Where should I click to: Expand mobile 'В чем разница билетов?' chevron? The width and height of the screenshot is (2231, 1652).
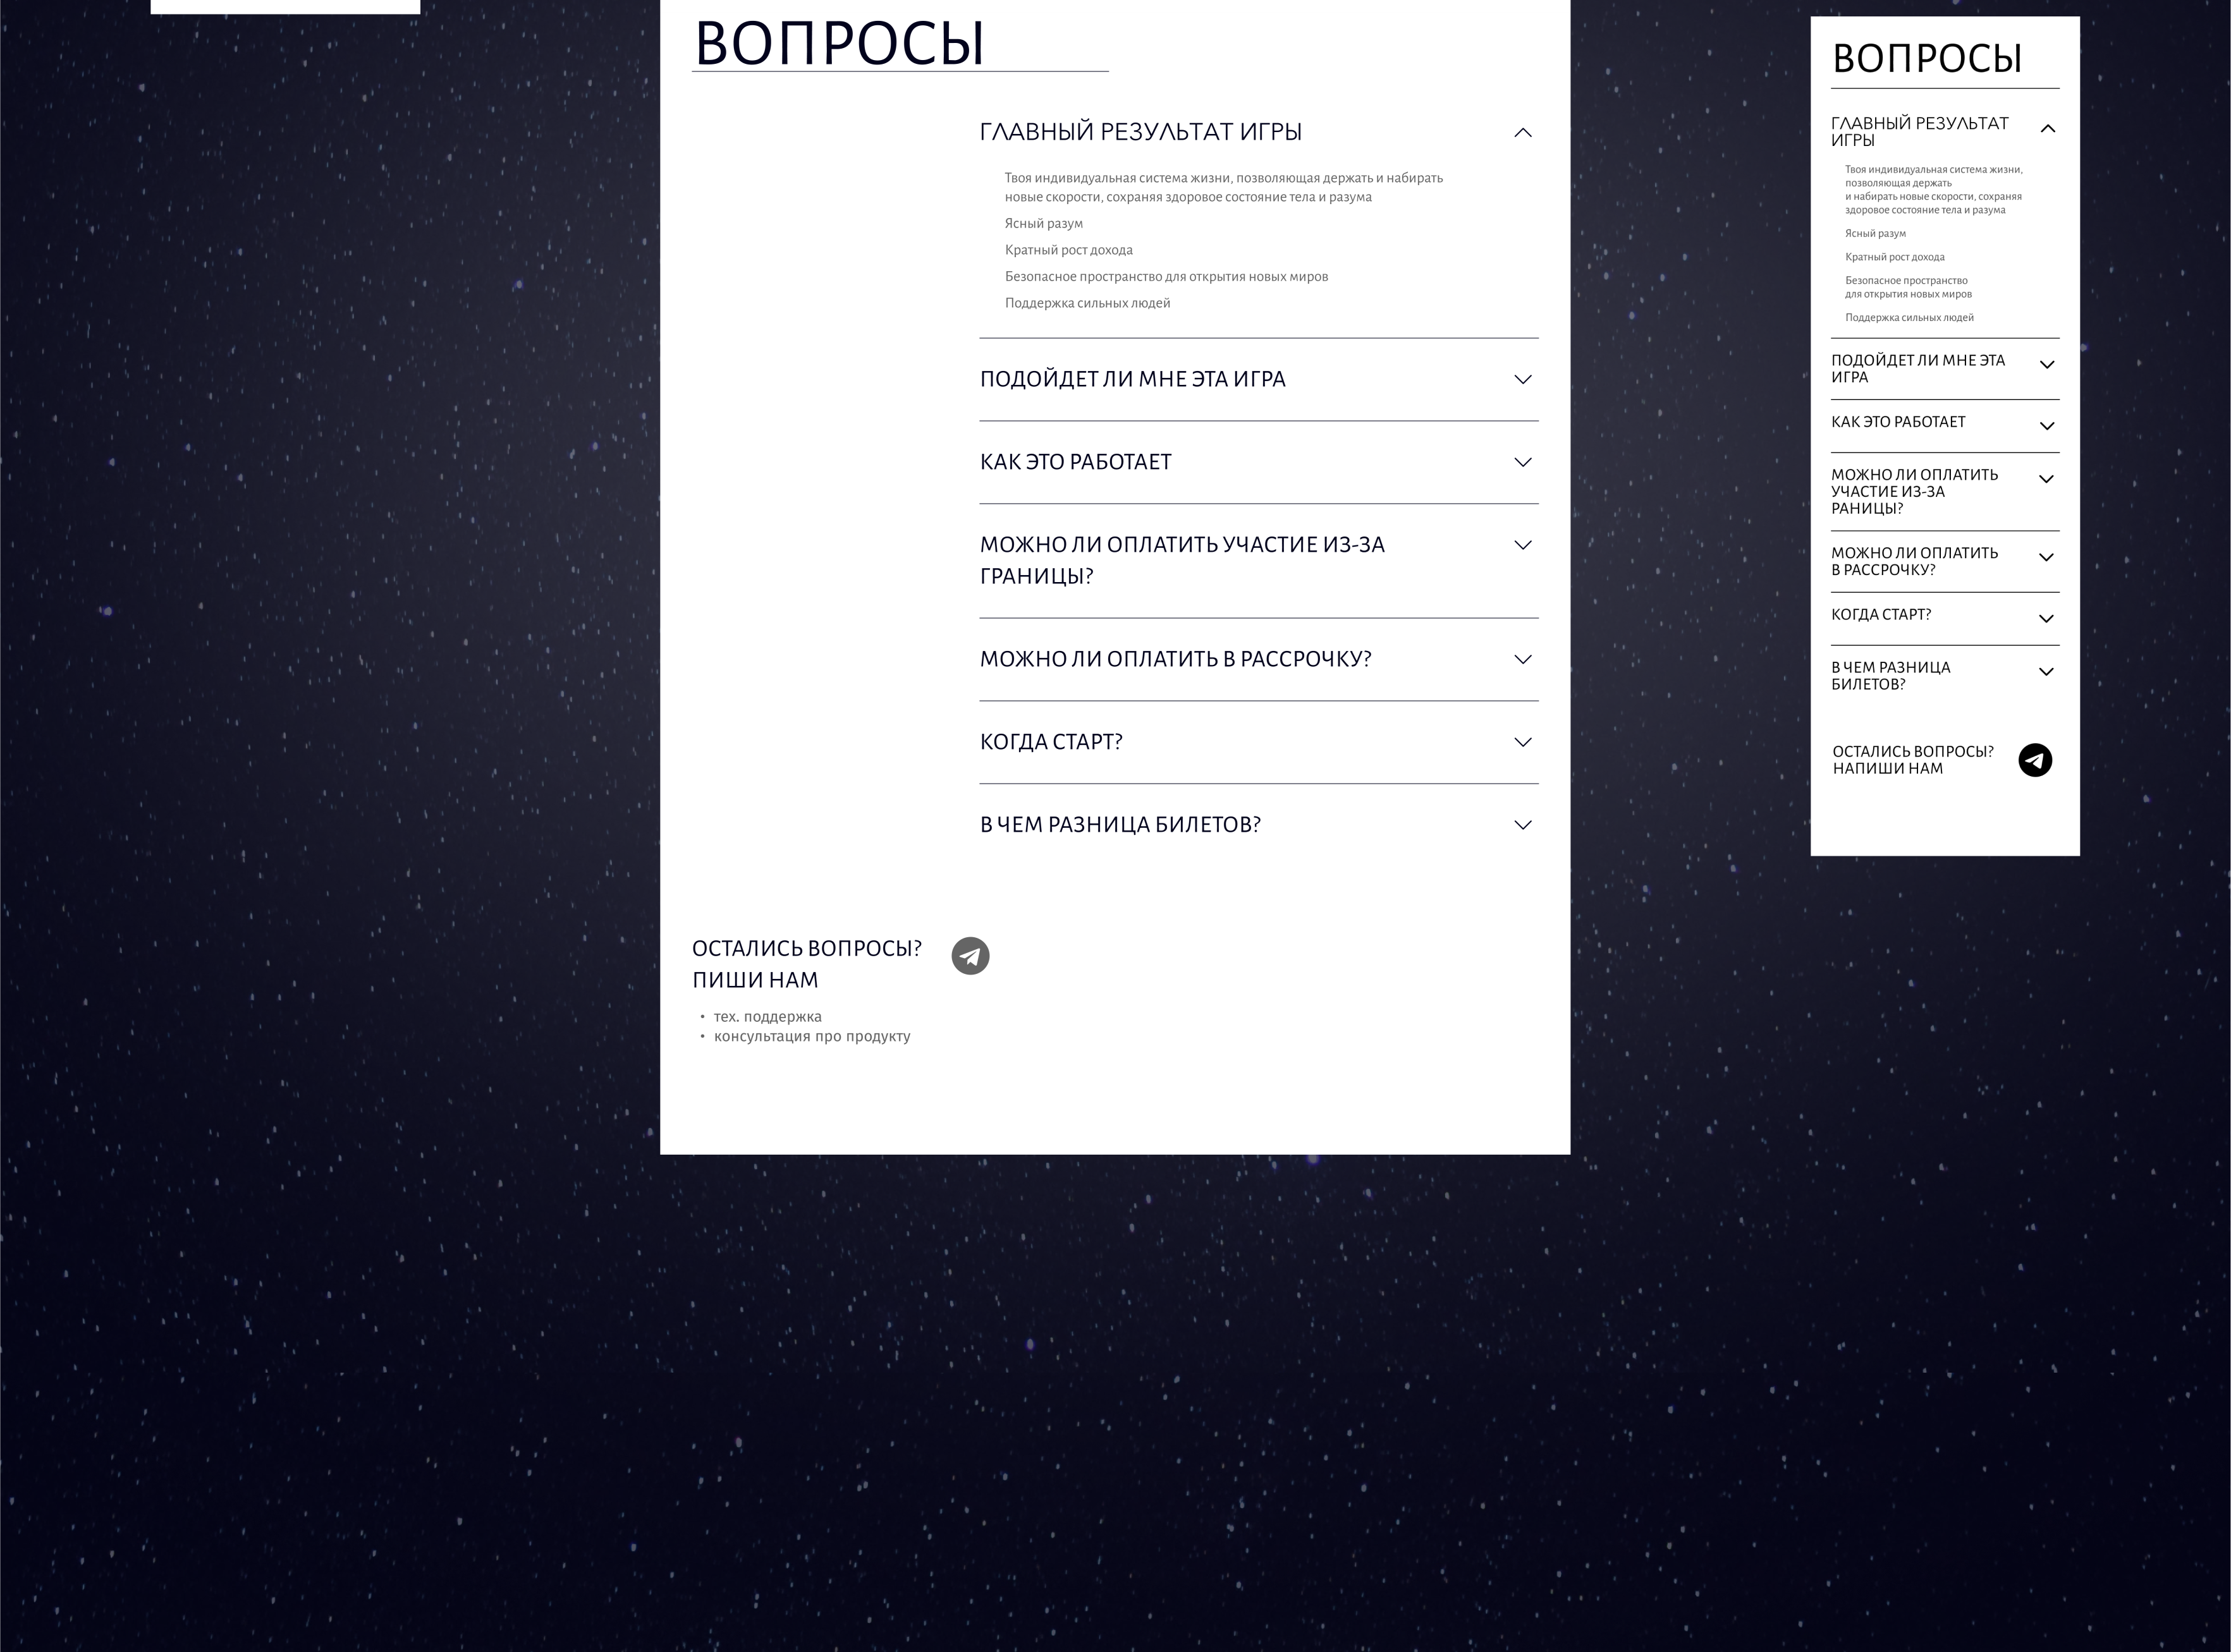pos(2046,672)
